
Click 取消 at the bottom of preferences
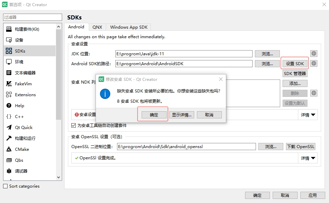click(285, 195)
